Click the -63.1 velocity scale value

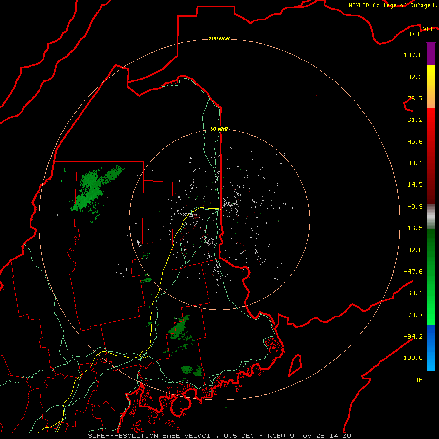click(413, 293)
